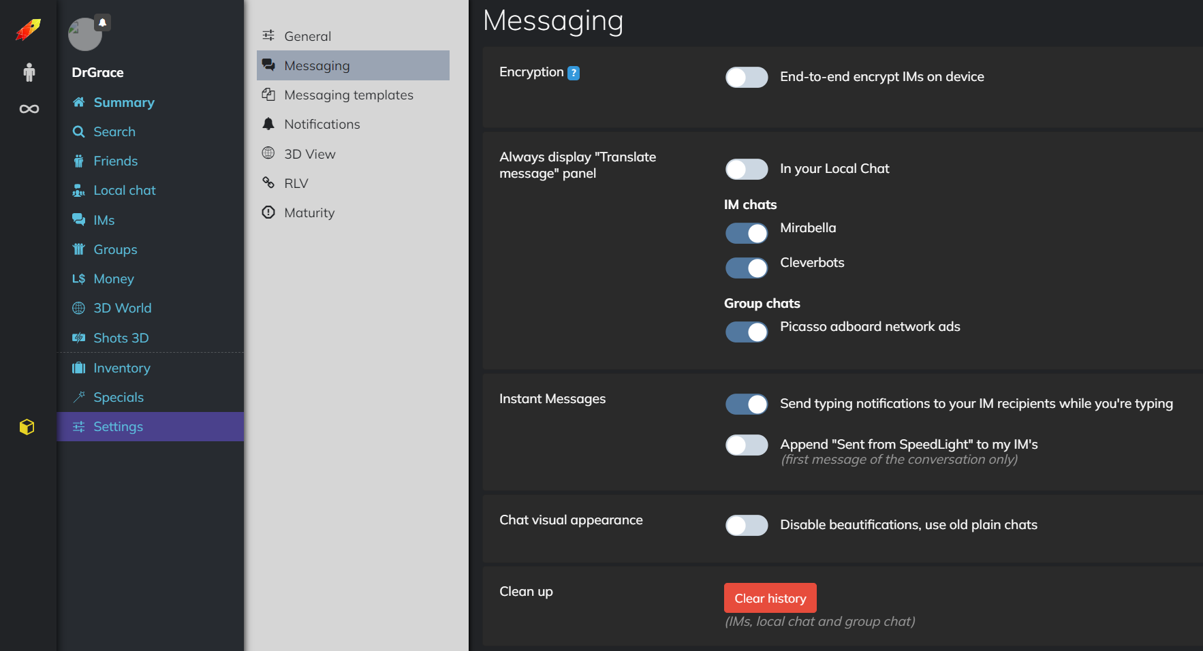Enable end-to-end encrypt IMs toggle
The height and width of the screenshot is (651, 1203).
747,77
